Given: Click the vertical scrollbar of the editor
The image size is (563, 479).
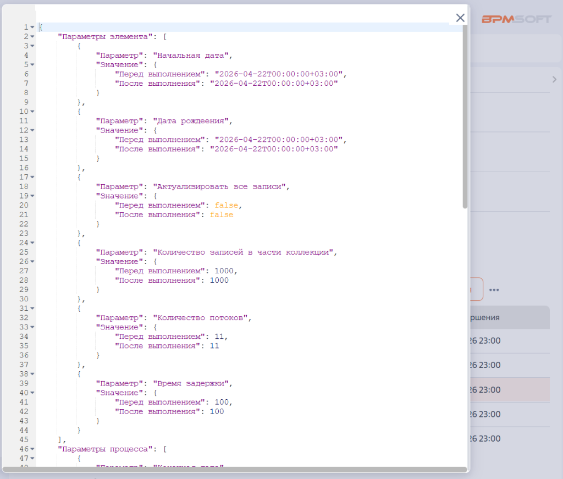Looking at the screenshot, I should (x=465, y=117).
